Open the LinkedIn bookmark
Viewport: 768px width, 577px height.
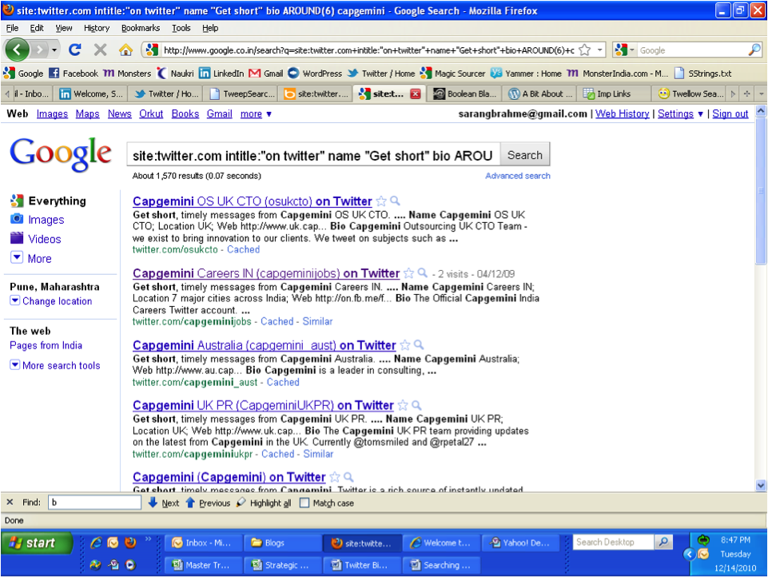pos(221,74)
